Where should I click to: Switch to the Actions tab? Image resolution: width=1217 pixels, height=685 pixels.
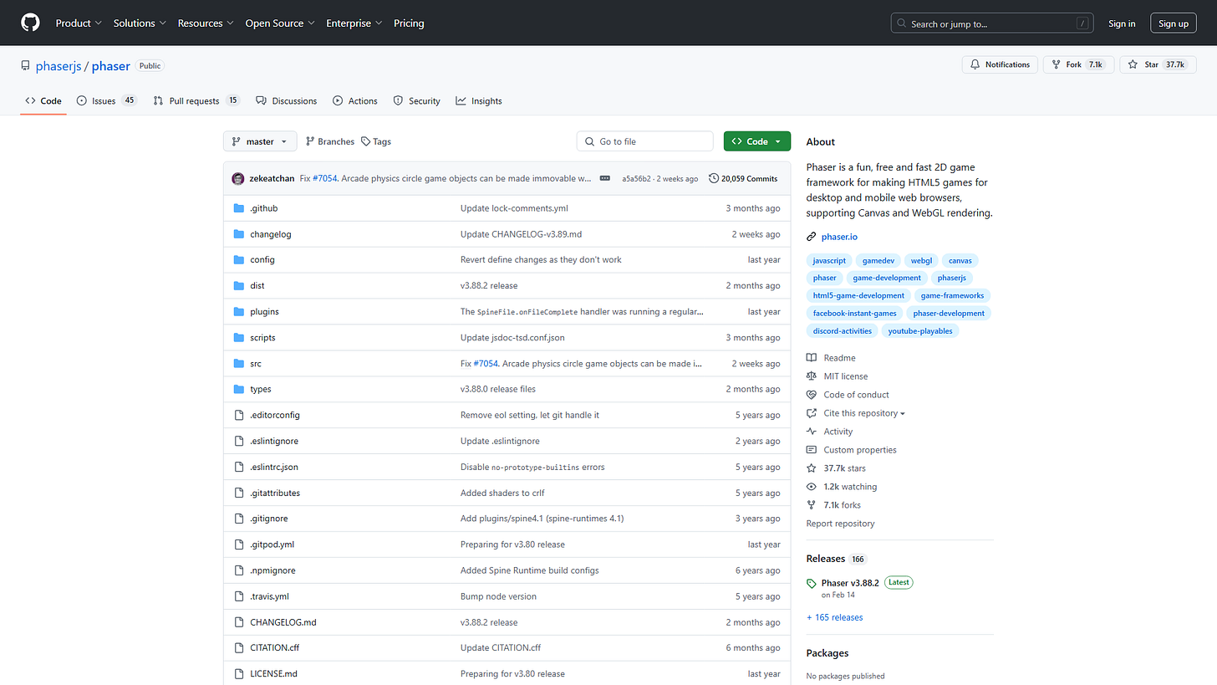(x=355, y=100)
